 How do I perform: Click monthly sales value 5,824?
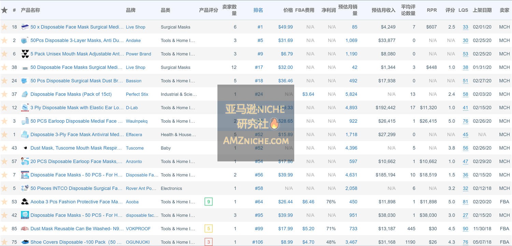pyautogui.click(x=351, y=94)
